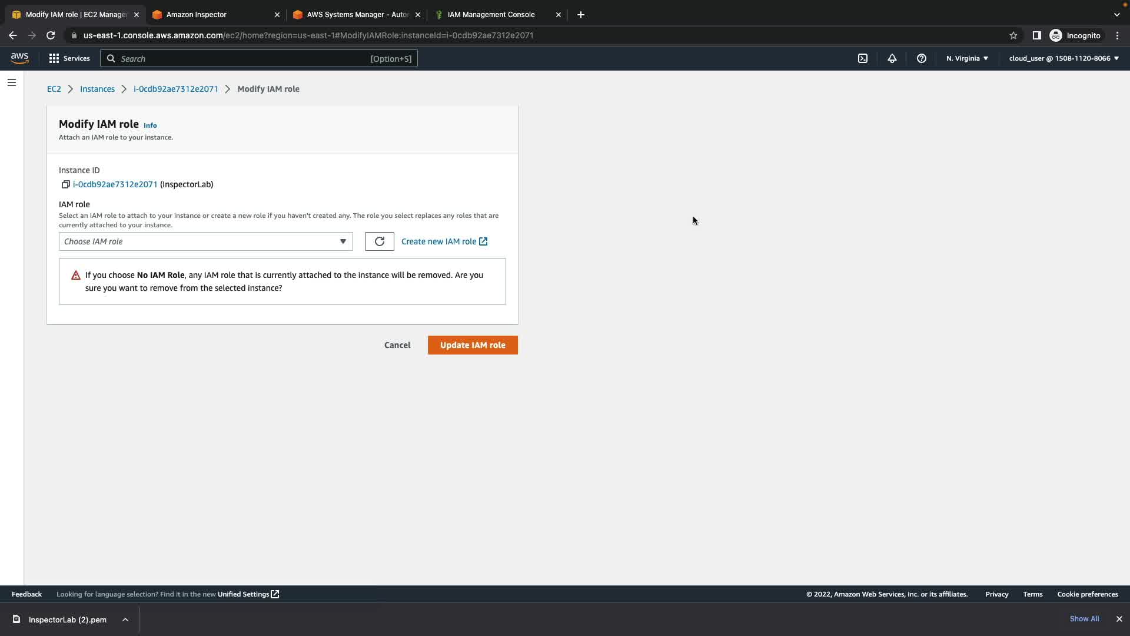Click the Update IAM role button

(x=472, y=345)
